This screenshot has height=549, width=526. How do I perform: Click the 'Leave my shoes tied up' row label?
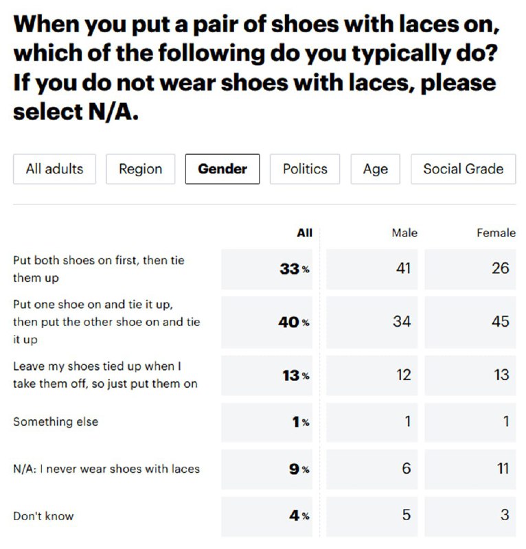coord(105,375)
